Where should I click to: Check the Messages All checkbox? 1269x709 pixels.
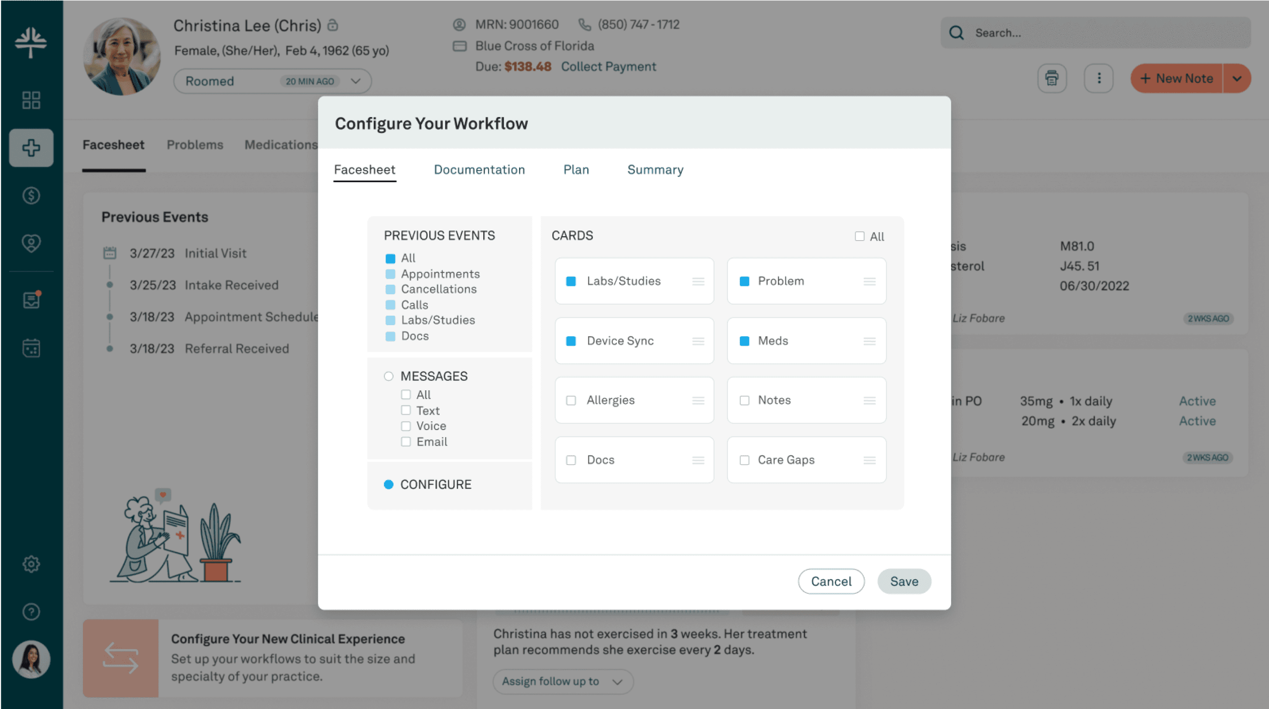coord(406,395)
